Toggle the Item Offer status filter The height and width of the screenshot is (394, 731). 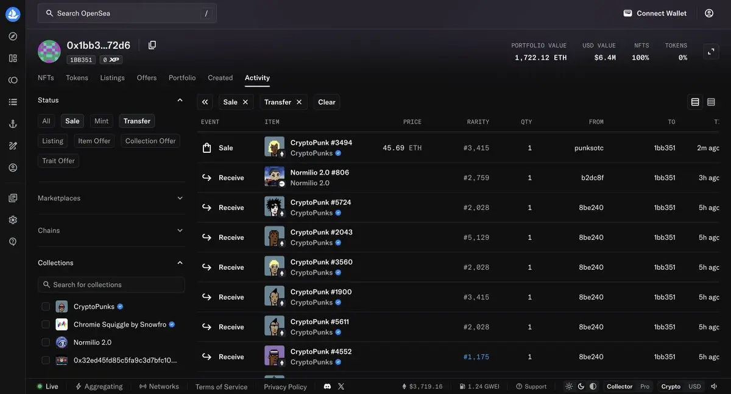pyautogui.click(x=94, y=141)
